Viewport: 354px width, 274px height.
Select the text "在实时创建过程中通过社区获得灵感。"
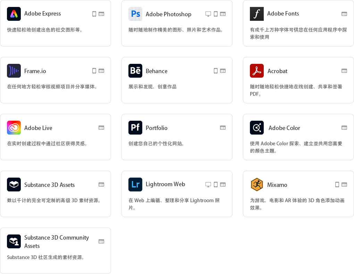click(x=47, y=144)
